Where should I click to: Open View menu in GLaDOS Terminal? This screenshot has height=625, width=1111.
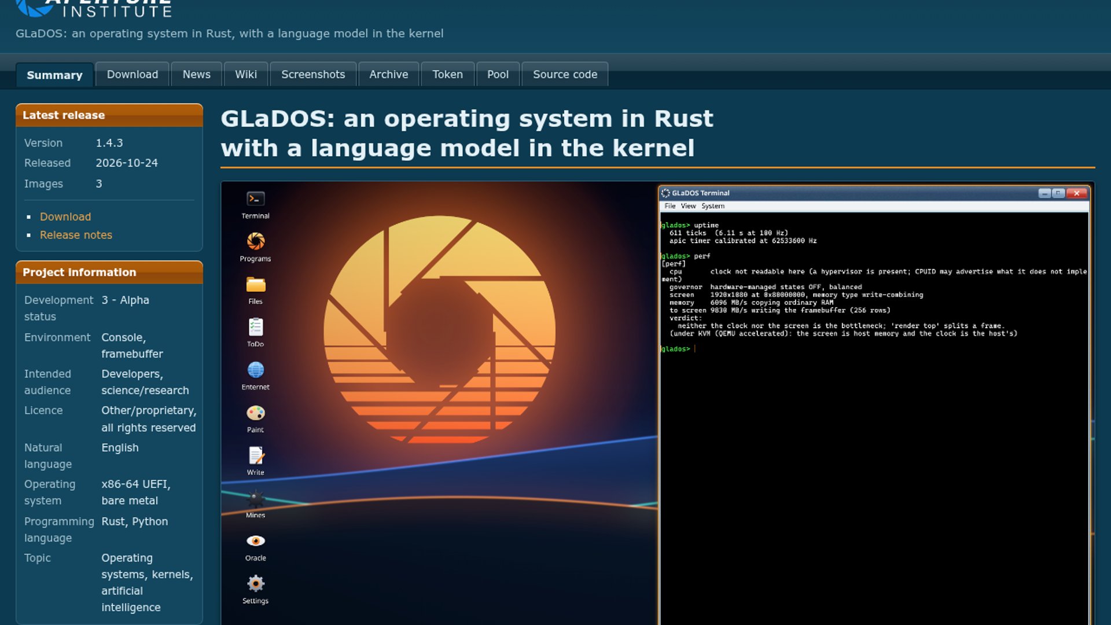point(688,206)
